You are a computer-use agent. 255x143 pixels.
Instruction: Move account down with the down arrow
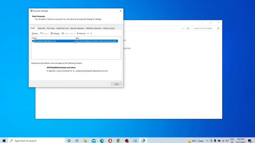tap(91, 33)
